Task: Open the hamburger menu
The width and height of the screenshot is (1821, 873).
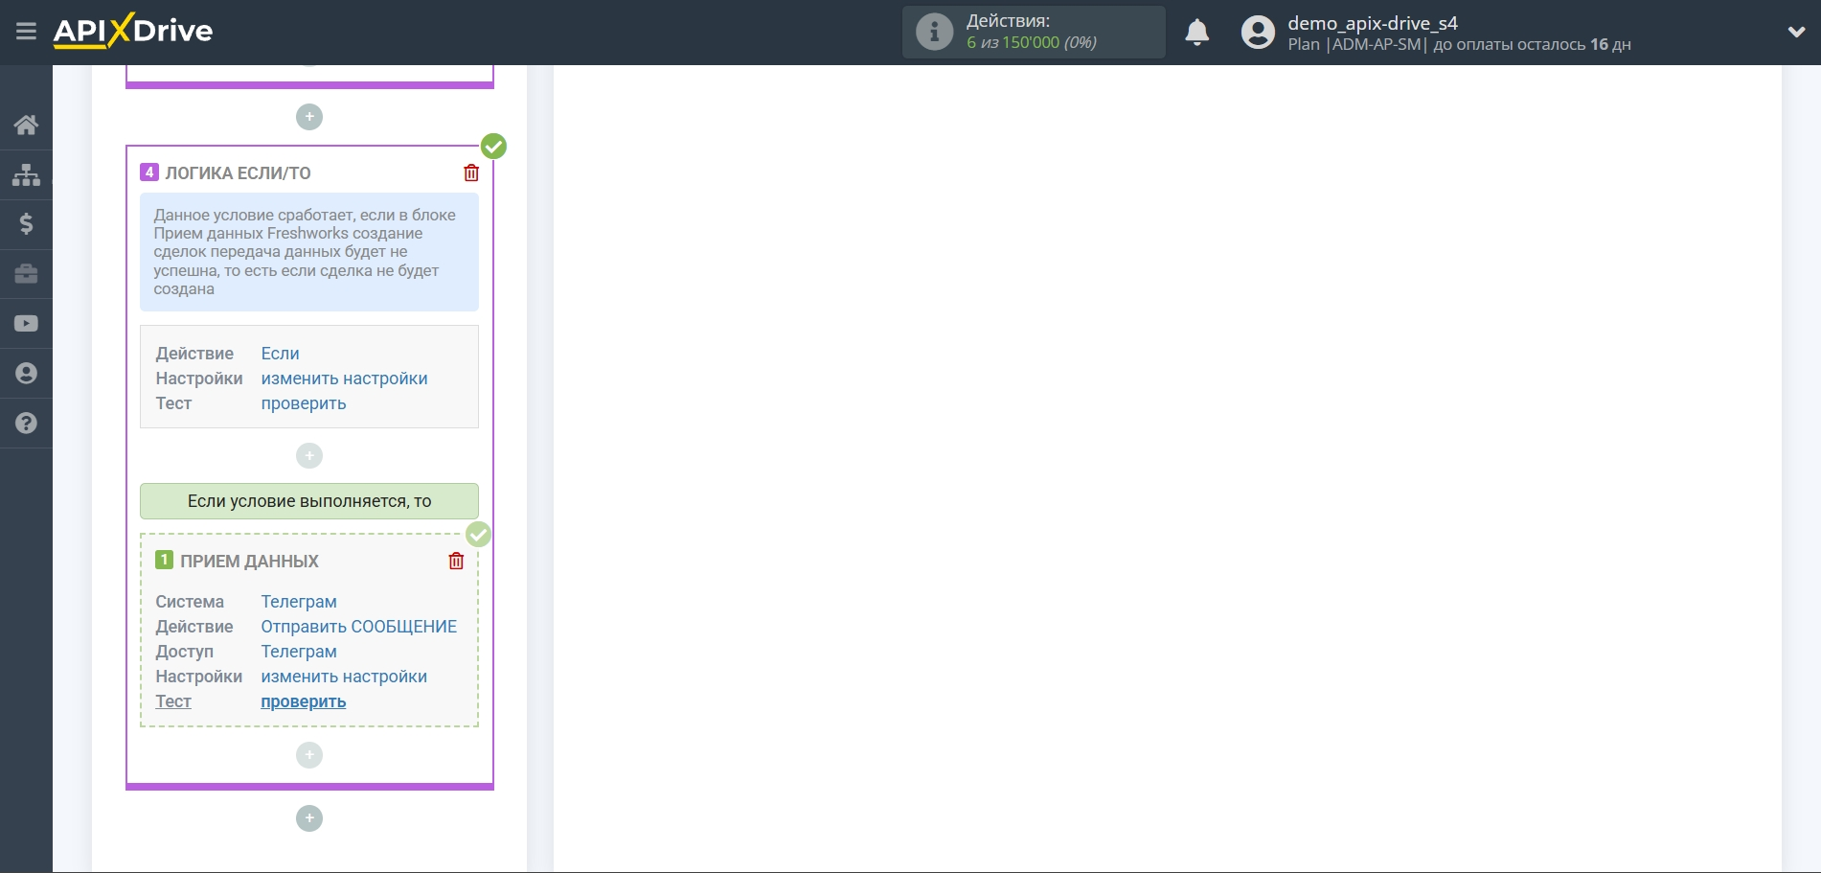Action: (x=26, y=32)
